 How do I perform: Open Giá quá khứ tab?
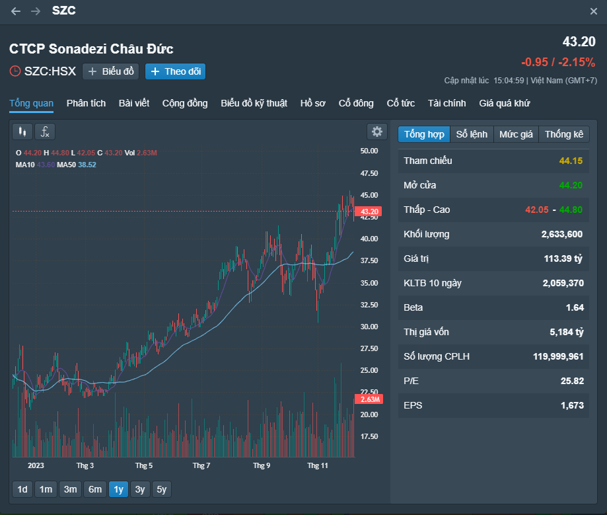(505, 104)
